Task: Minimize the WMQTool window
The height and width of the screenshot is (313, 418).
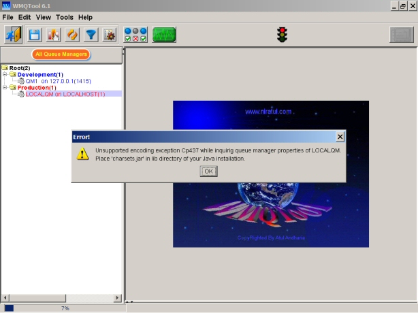Action: point(394,6)
